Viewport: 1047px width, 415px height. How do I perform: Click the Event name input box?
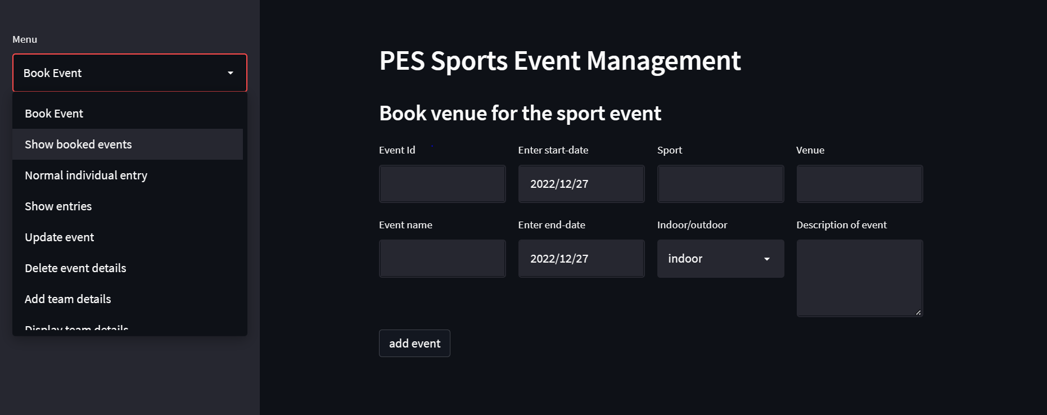tap(442, 258)
